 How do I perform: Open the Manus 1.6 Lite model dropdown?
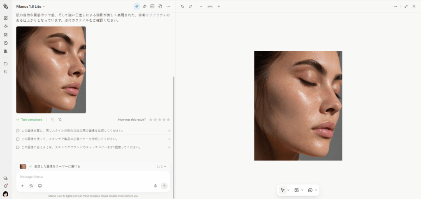coord(30,7)
